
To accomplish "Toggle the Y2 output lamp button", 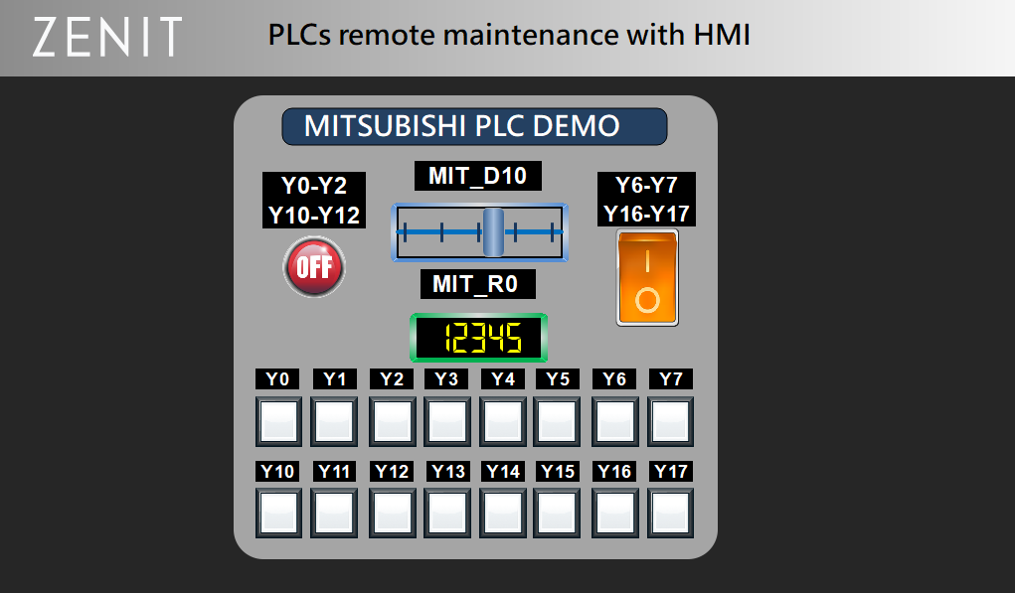I will click(393, 421).
